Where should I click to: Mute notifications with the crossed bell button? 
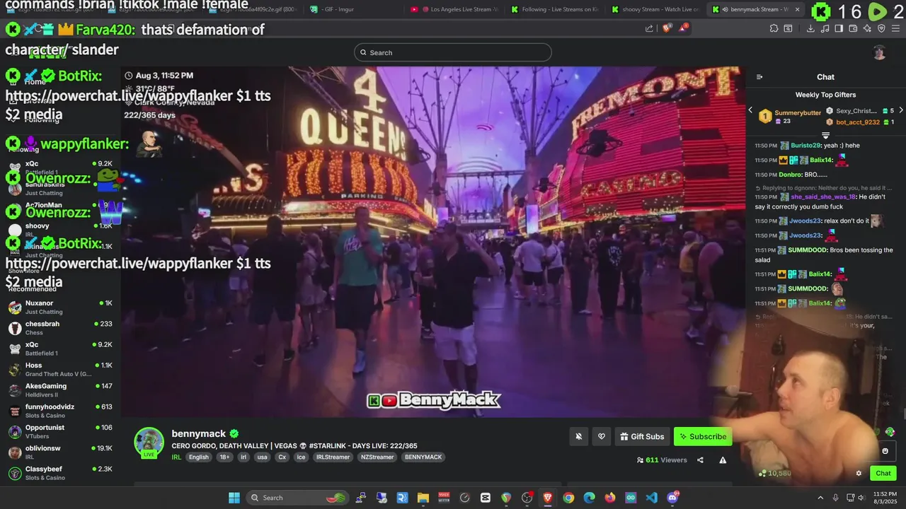click(x=578, y=437)
